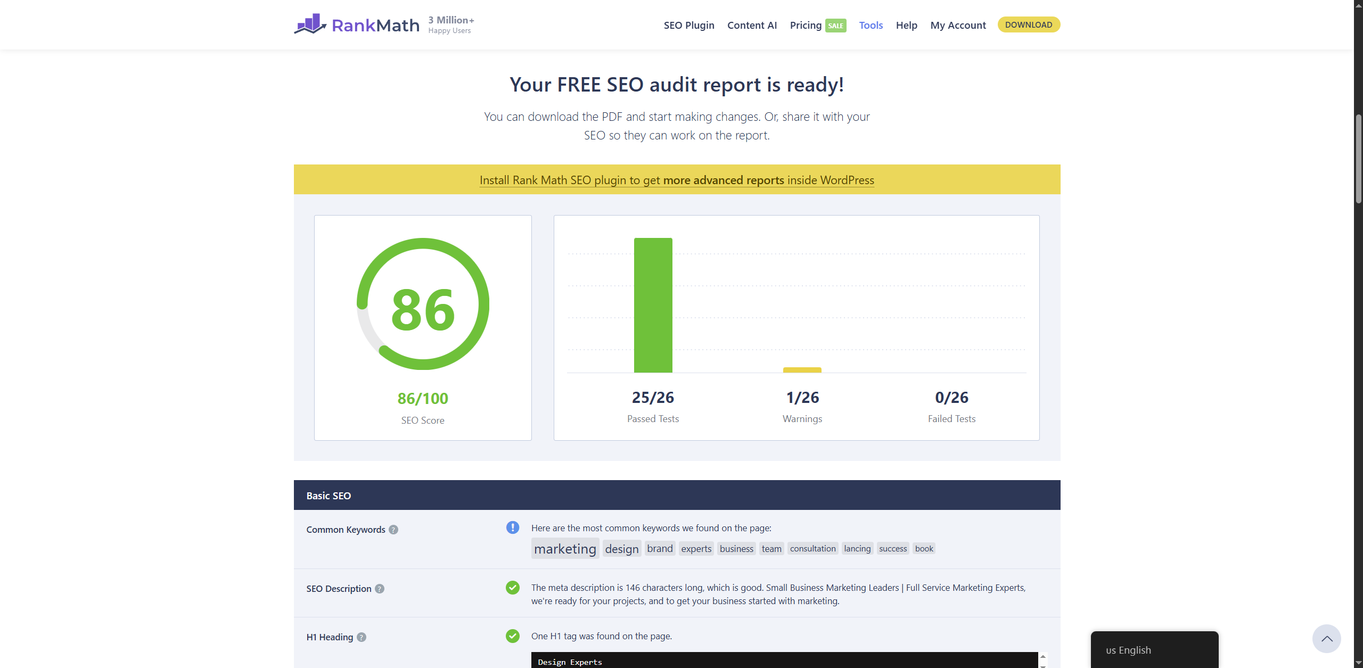Open the Help menu item
This screenshot has width=1363, height=668.
point(906,25)
